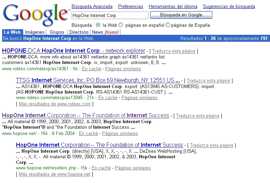Go to the News tab

click(x=97, y=32)
